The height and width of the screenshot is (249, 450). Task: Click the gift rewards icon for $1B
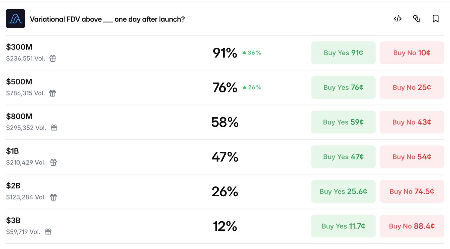[53, 162]
